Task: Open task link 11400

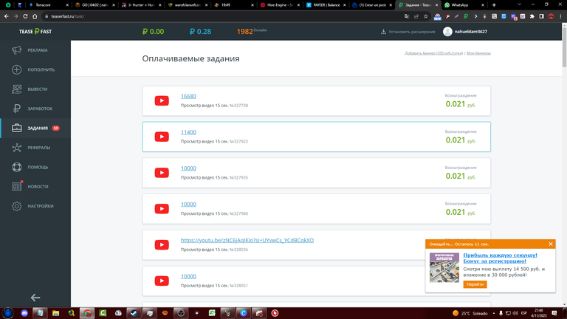Action: (188, 132)
